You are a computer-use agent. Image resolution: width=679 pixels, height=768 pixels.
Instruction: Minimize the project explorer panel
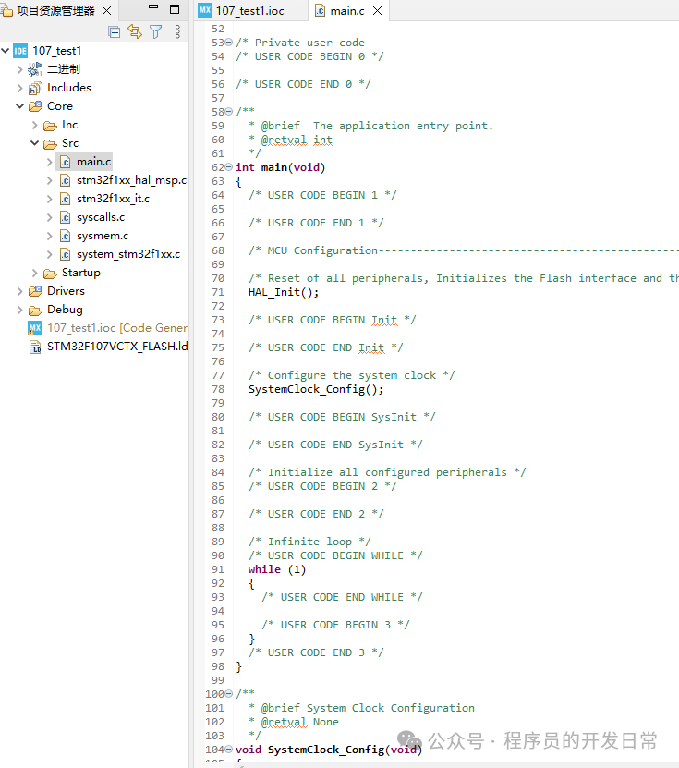pos(153,6)
